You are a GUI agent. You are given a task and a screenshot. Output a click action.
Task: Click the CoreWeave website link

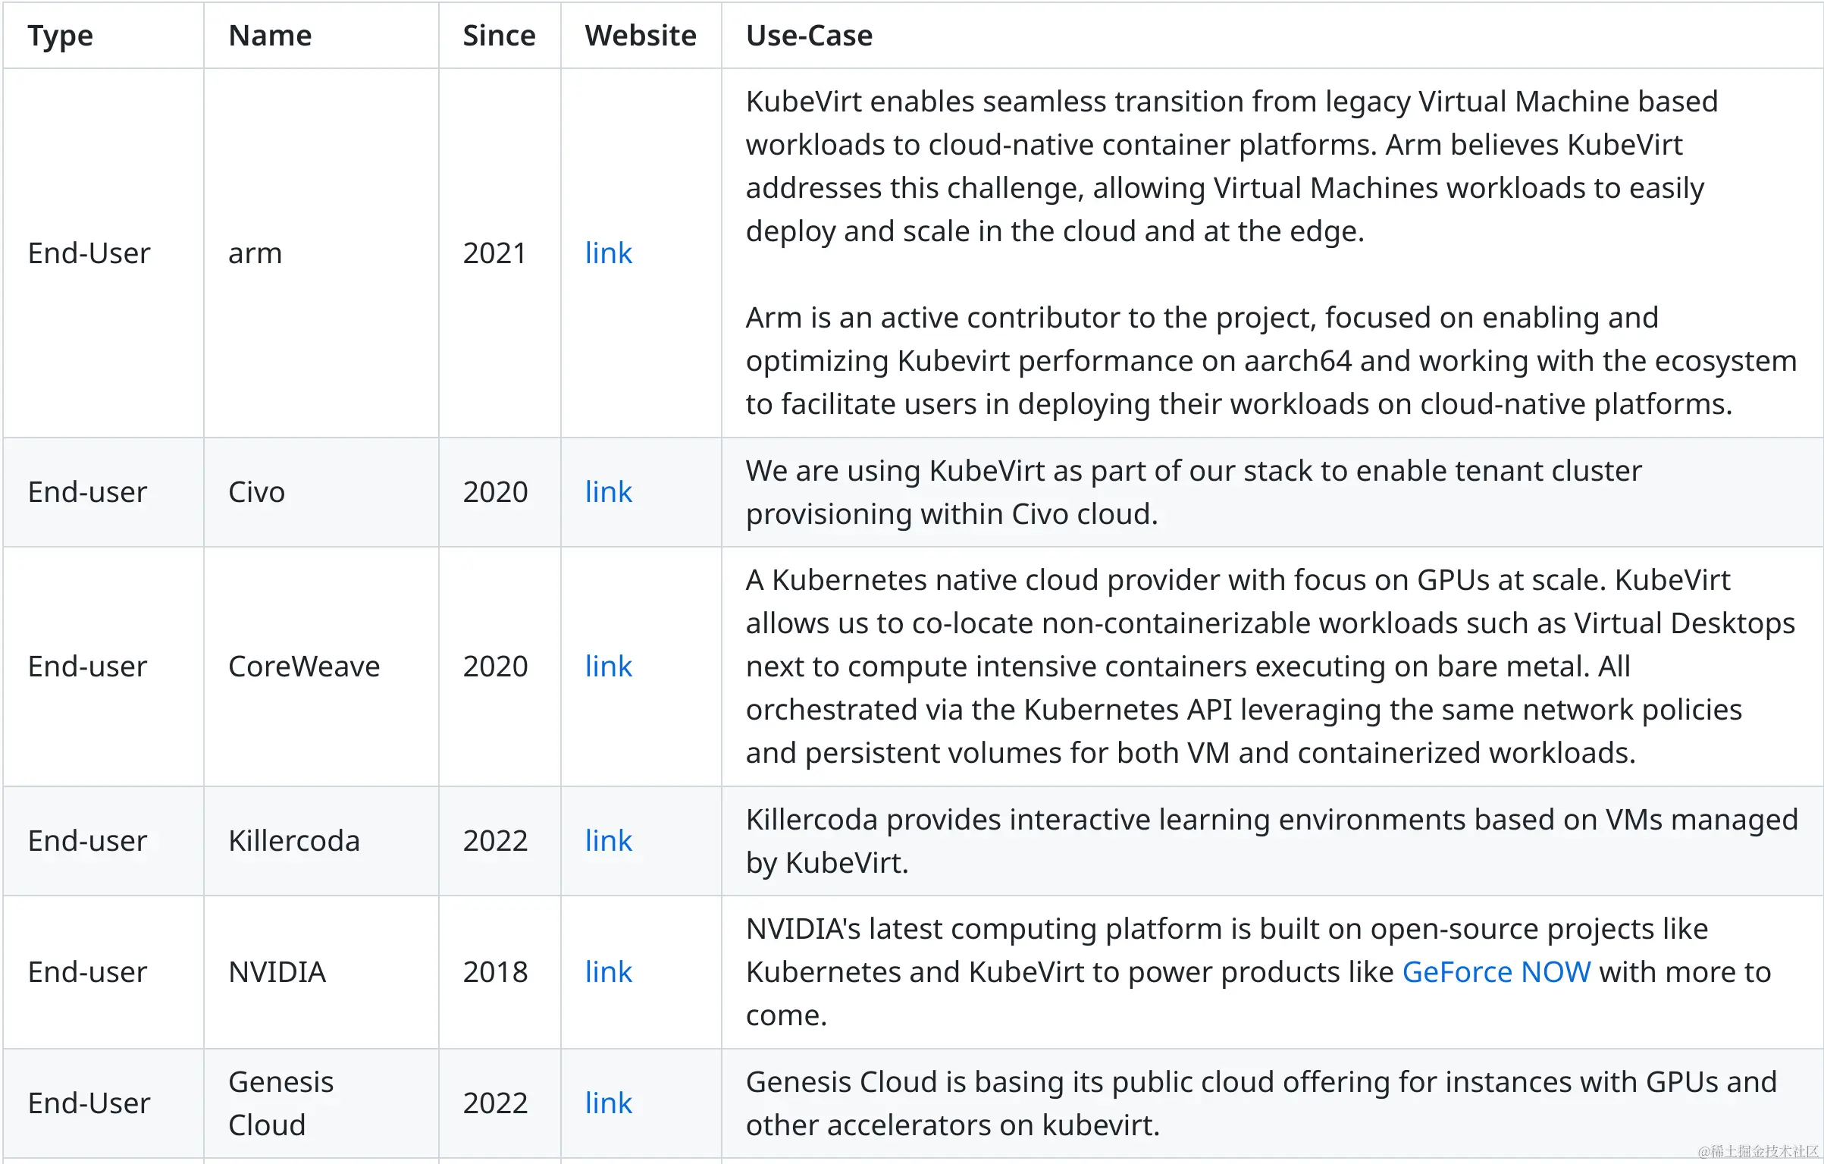(608, 667)
